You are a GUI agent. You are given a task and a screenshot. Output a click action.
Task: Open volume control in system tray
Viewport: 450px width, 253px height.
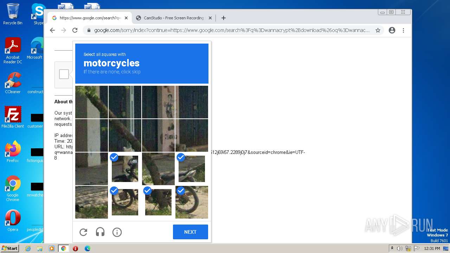(x=400, y=248)
